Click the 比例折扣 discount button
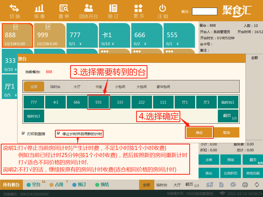This screenshot has width=263, height=197. [x=231, y=173]
